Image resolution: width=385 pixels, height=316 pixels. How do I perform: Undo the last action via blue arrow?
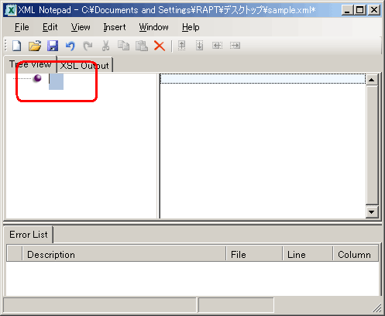point(70,46)
